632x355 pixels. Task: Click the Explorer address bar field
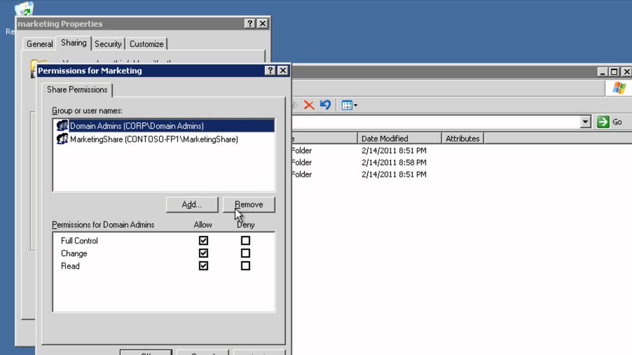point(435,122)
